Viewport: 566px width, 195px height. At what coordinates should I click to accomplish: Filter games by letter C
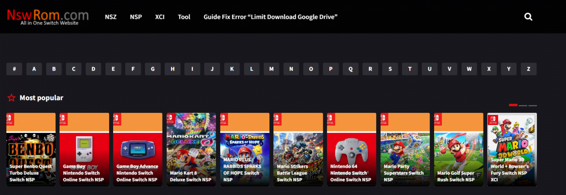74,69
